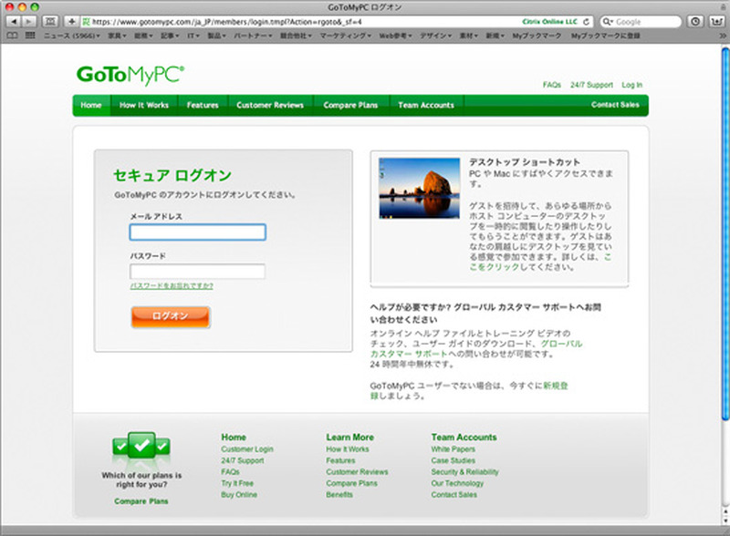
Task: Click the forgot password link
Action: pyautogui.click(x=172, y=286)
